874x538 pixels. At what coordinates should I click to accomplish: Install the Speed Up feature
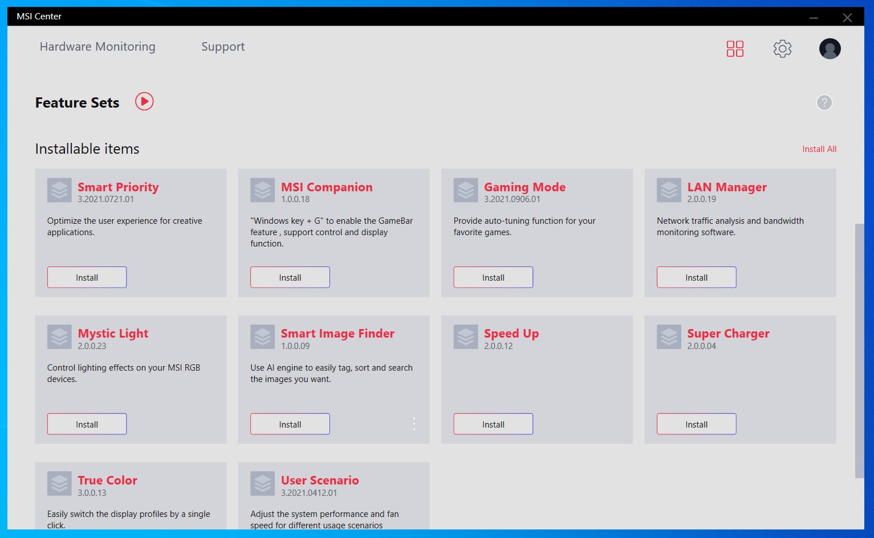tap(493, 424)
